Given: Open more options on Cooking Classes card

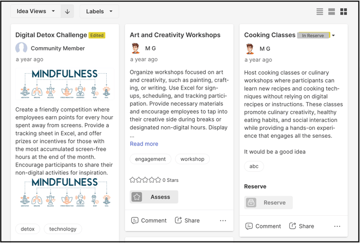Looking at the screenshot, I should [x=337, y=226].
